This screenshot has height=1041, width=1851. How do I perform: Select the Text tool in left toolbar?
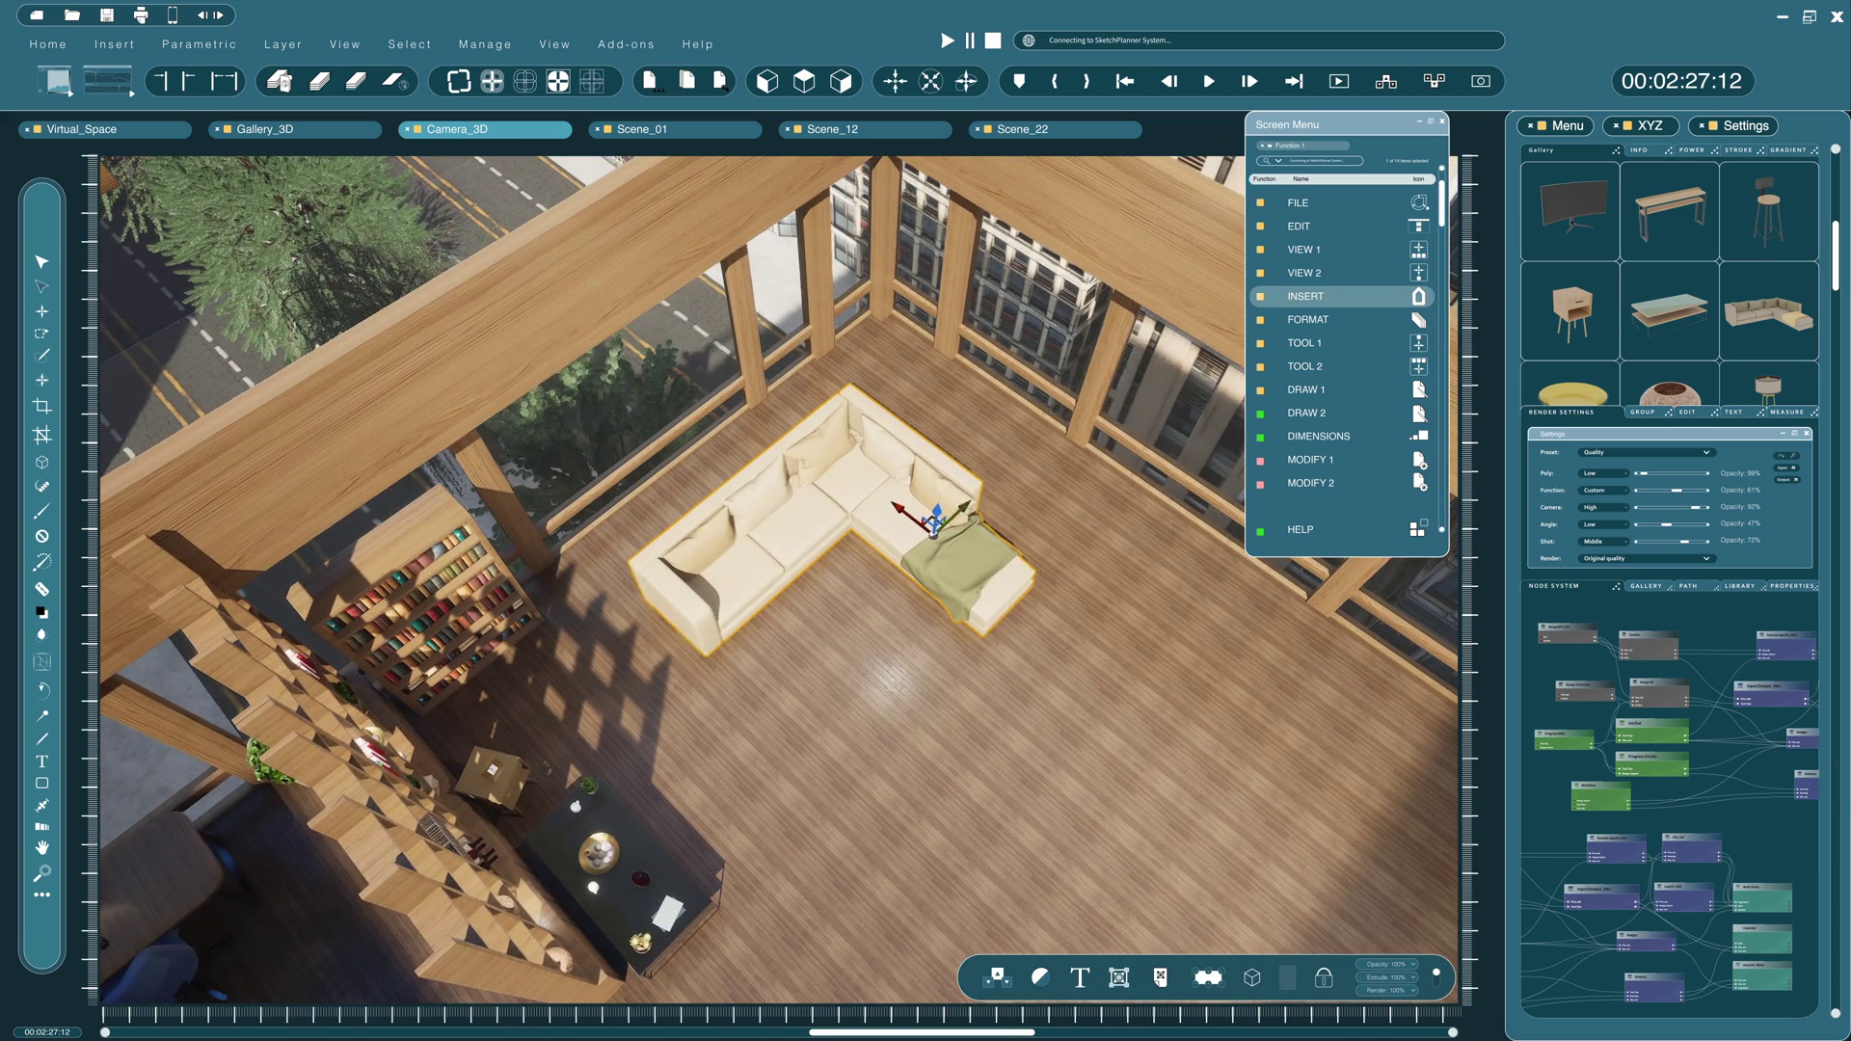41,761
